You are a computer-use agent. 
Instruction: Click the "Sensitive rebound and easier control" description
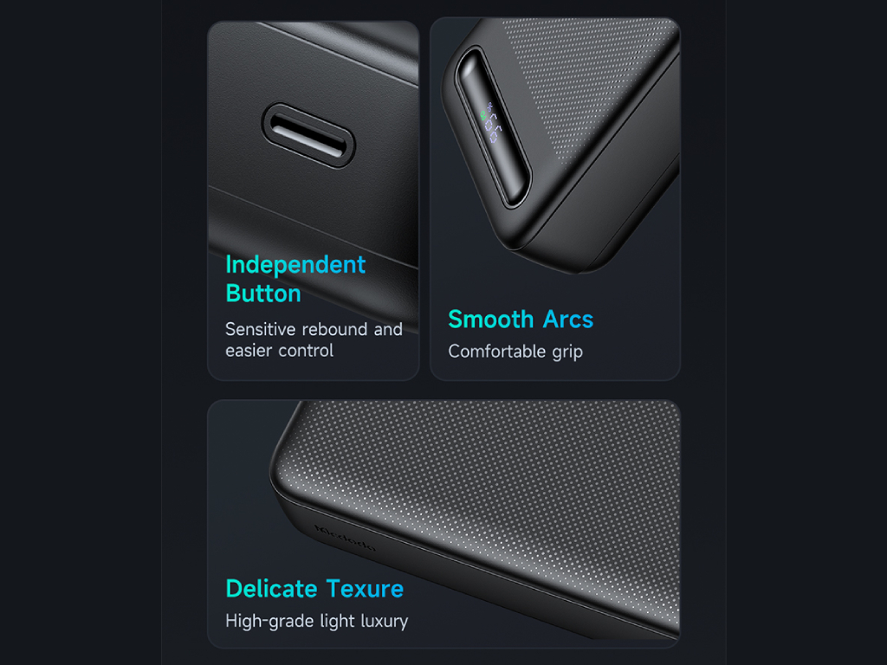click(314, 339)
